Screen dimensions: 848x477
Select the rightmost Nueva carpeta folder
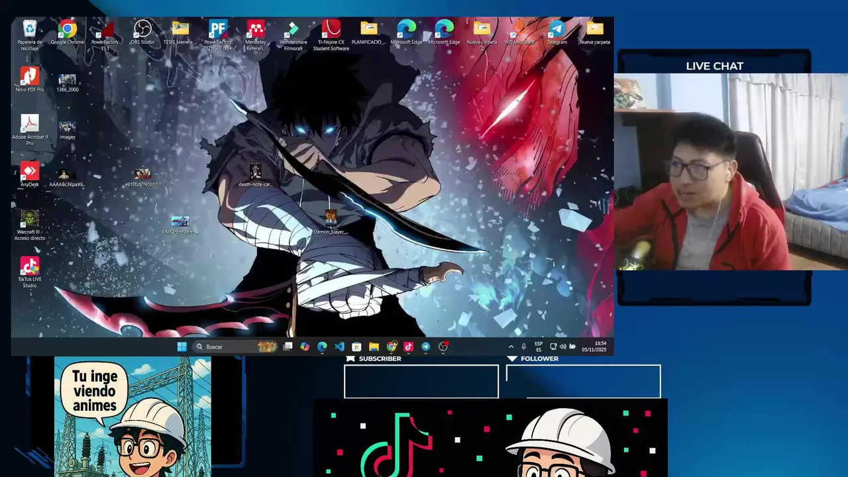(x=595, y=33)
